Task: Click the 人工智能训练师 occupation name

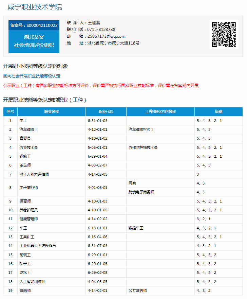Action: pos(32,282)
